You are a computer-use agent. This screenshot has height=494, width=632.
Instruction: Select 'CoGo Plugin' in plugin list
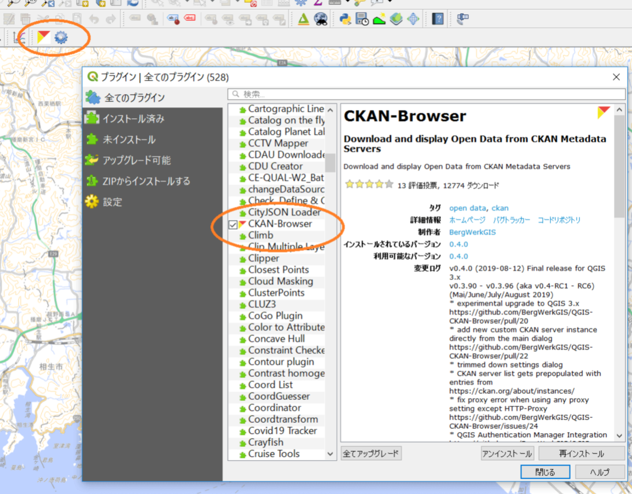275,316
